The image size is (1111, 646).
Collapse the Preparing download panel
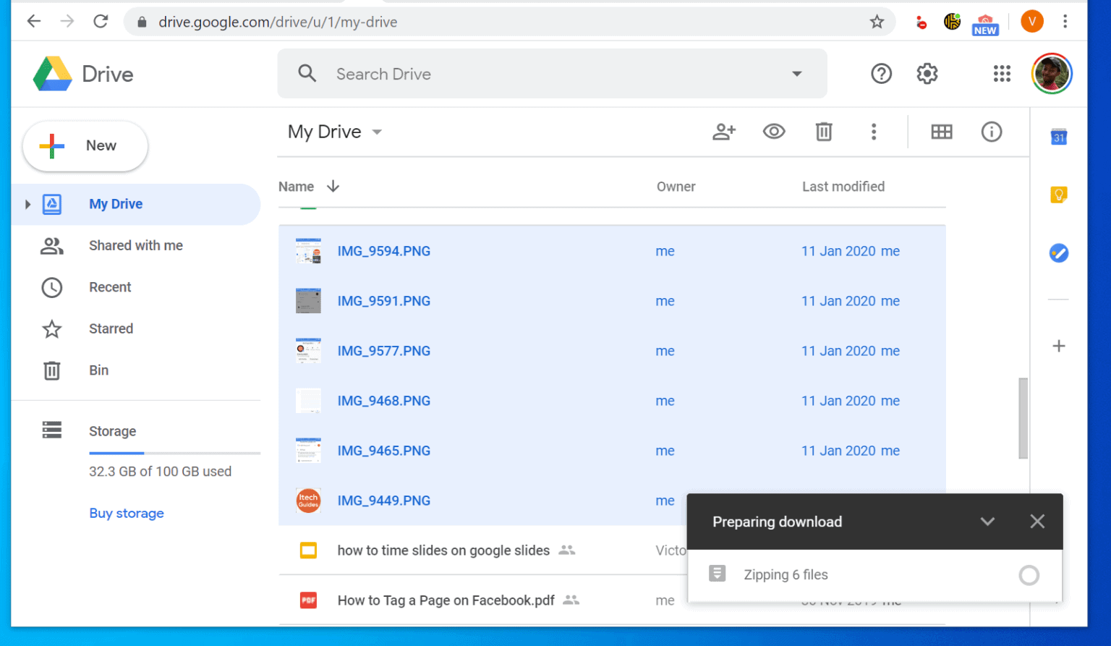pos(987,521)
